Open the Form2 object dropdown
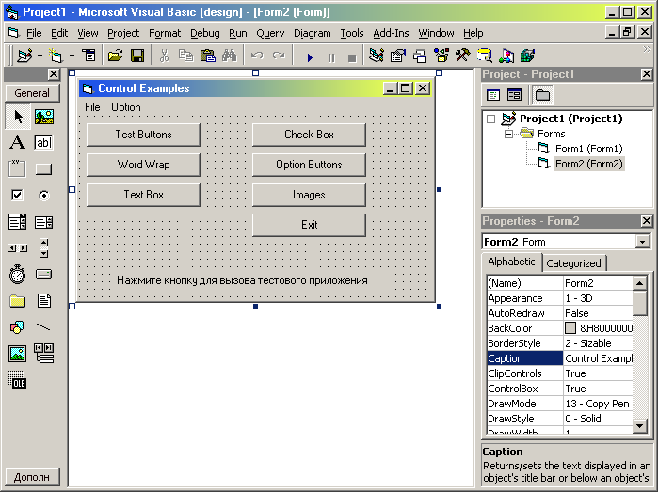Viewport: 658px width, 492px height. [642, 242]
